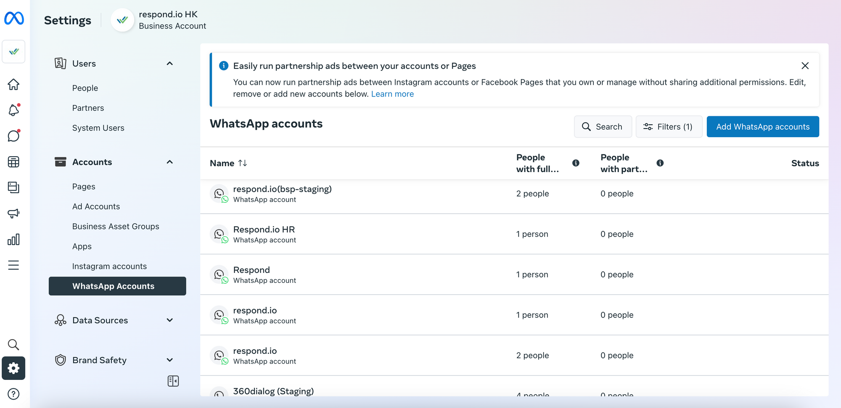Dismiss the partnership ads banner
This screenshot has height=408, width=841.
click(805, 66)
